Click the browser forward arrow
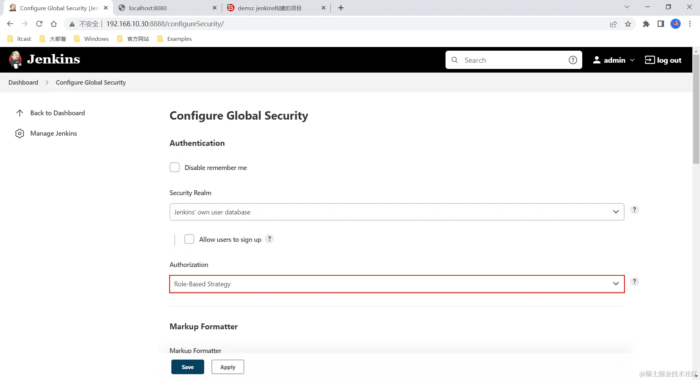700x380 pixels. (x=24, y=24)
